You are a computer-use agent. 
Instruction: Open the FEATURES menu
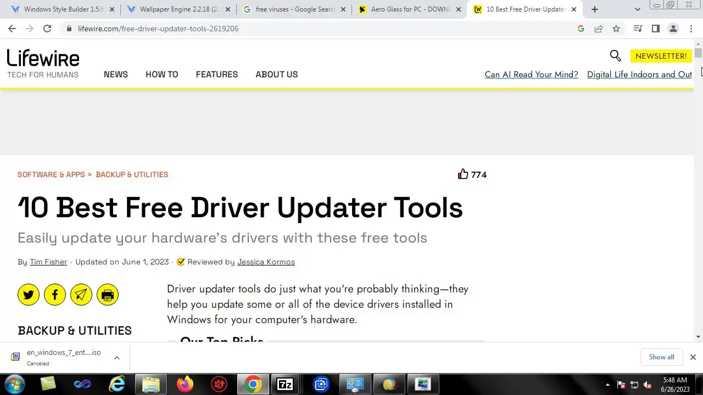point(217,75)
